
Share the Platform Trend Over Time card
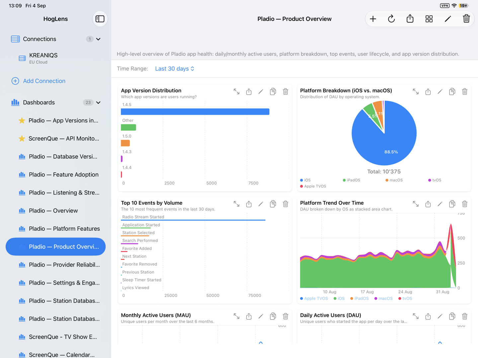point(428,204)
